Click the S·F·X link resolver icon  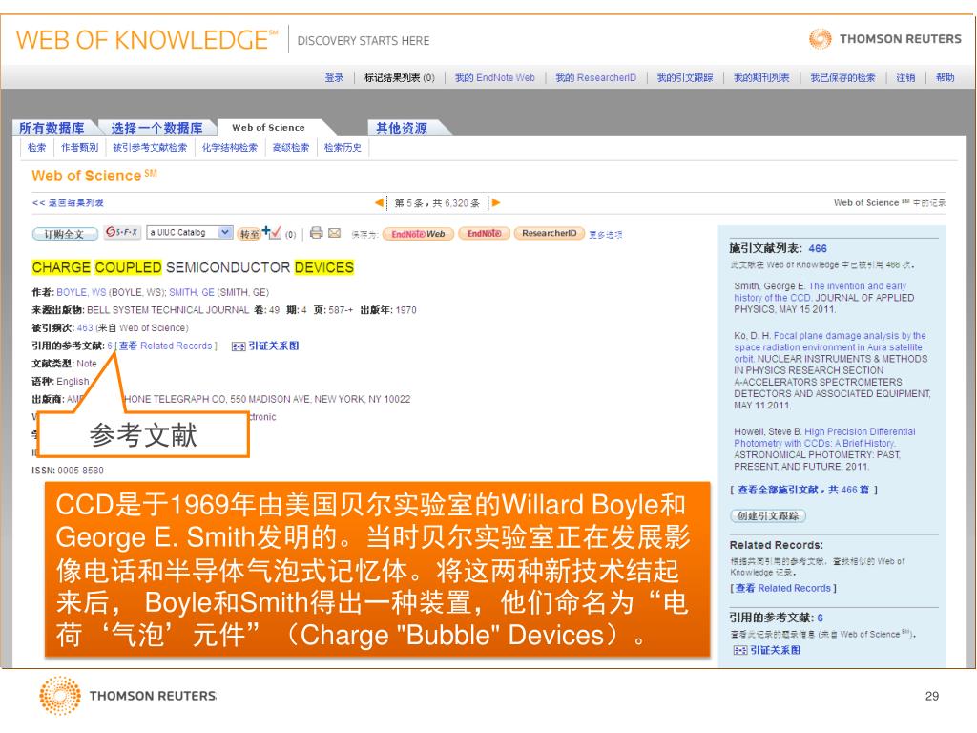tap(122, 232)
